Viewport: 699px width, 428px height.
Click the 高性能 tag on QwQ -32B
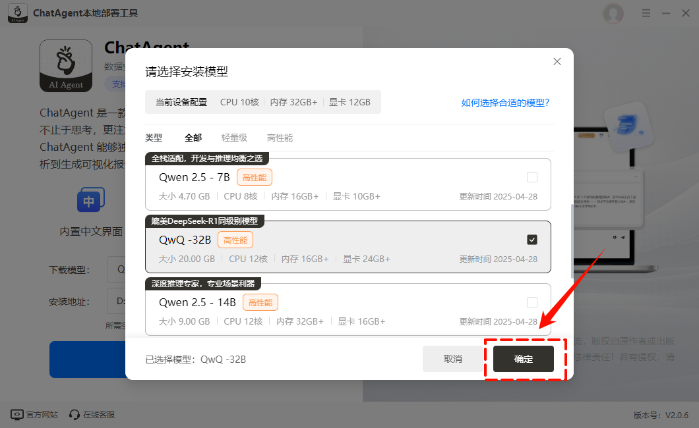point(235,240)
